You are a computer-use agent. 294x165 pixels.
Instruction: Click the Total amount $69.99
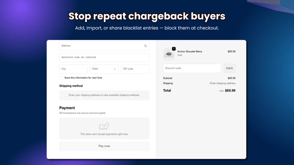pyautogui.click(x=230, y=91)
